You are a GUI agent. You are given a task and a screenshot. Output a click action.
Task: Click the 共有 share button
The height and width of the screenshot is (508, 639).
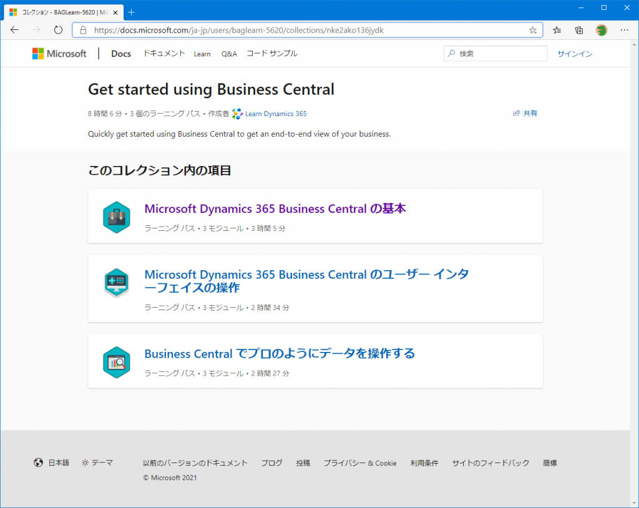525,113
